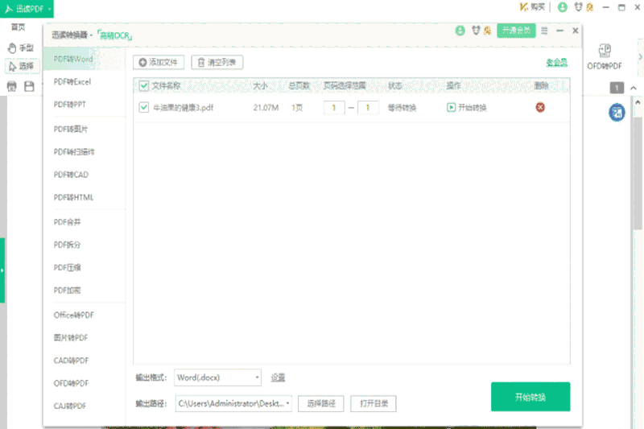Viewport: 644px width, 429px height.
Task: Choose 图片转PDF conversion
Action: click(x=71, y=338)
